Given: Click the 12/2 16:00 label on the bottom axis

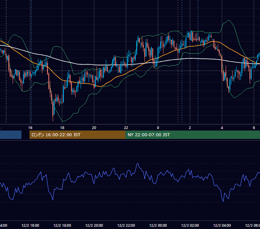Looking at the screenshot, I should point(30,226).
